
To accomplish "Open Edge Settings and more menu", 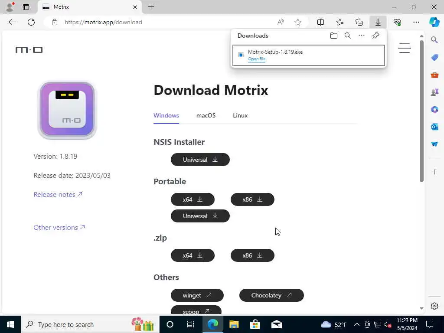I will coord(416,22).
